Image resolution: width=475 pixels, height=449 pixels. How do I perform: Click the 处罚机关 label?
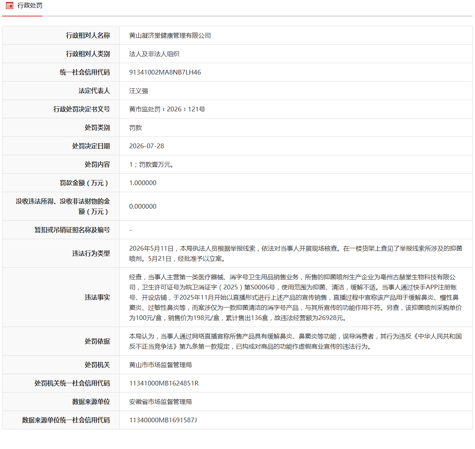(97, 365)
